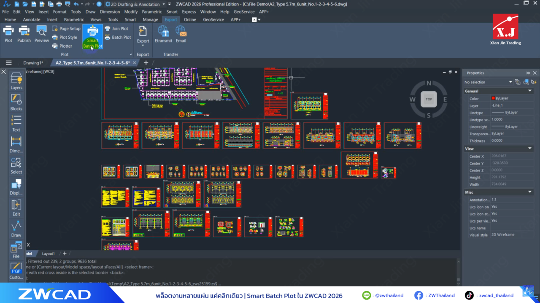Open the Dimension tool palette
The width and height of the screenshot is (540, 303).
click(16, 144)
